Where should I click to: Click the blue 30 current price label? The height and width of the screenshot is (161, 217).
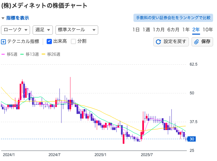(192, 139)
